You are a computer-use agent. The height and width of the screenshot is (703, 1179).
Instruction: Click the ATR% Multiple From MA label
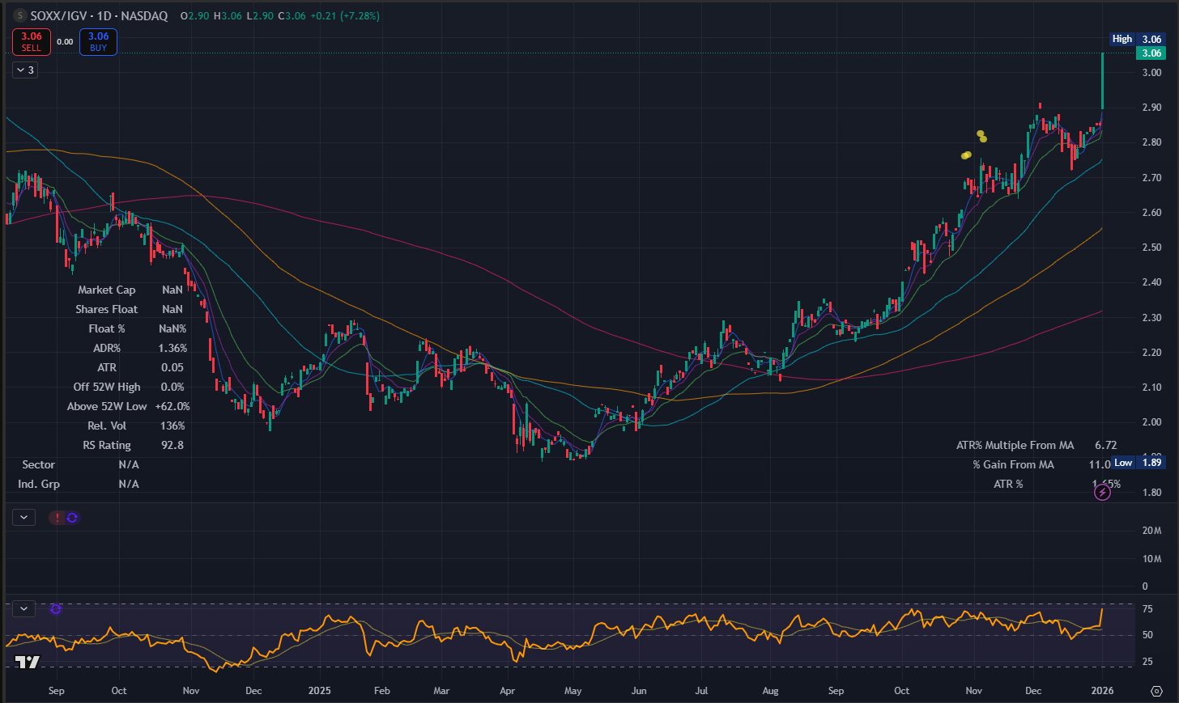[x=1015, y=445]
